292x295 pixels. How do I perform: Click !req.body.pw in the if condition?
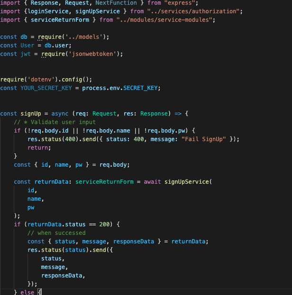(164, 131)
